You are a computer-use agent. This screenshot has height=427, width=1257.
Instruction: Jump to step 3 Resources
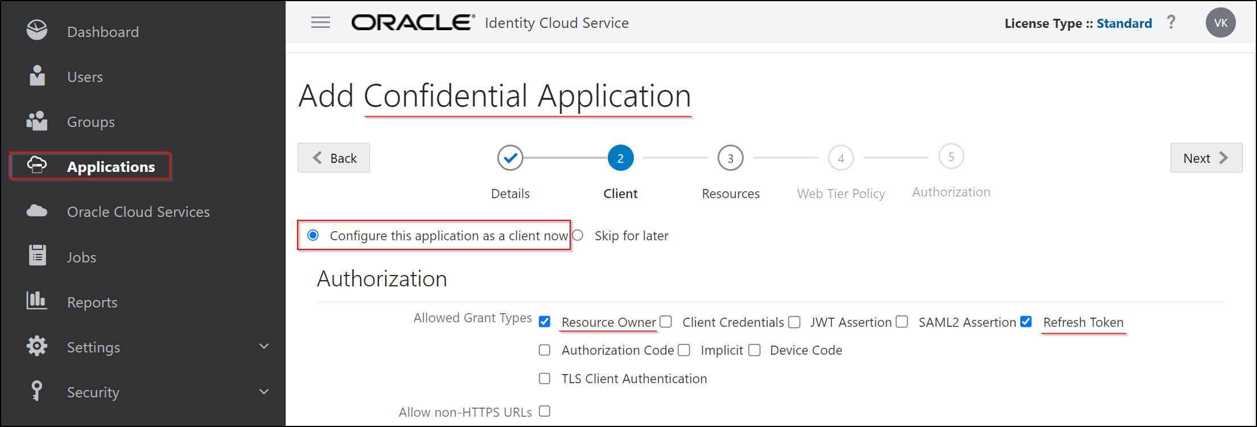click(x=731, y=158)
